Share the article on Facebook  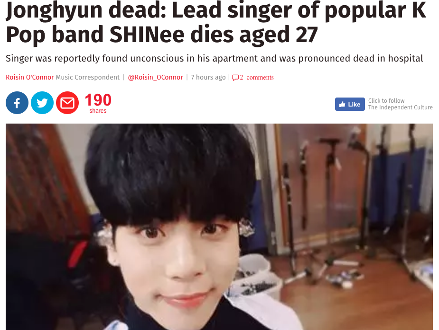(x=17, y=103)
